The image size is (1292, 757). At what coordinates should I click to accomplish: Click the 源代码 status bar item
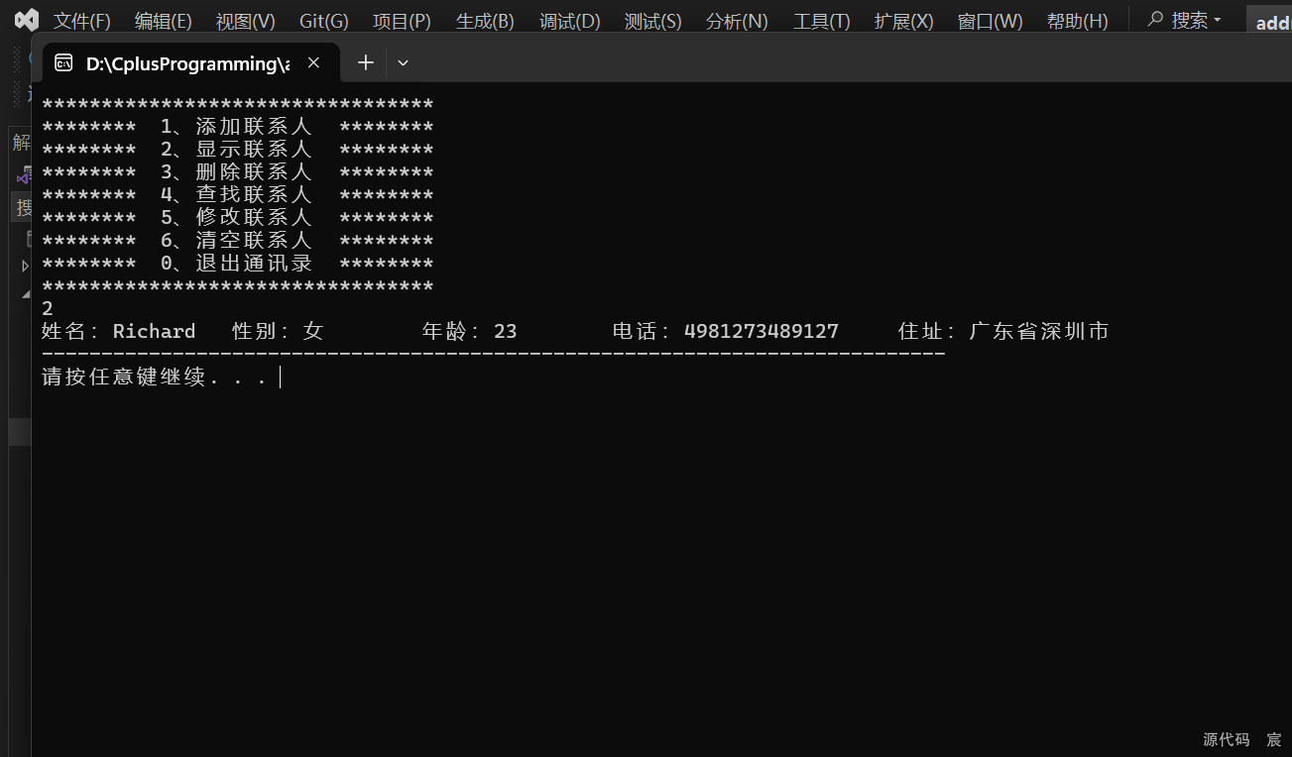point(1227,739)
